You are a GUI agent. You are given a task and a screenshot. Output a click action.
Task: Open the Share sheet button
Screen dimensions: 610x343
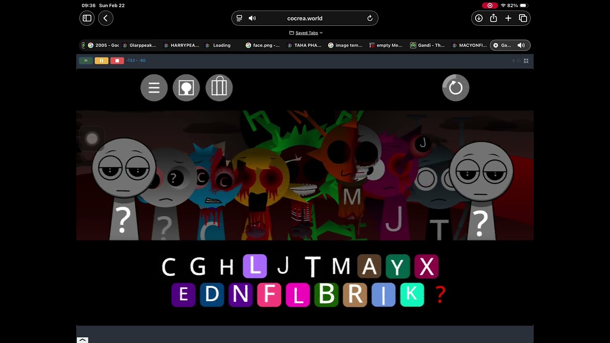tap(493, 18)
